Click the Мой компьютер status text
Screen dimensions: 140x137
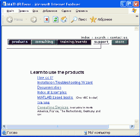pyautogui.click(x=99, y=133)
